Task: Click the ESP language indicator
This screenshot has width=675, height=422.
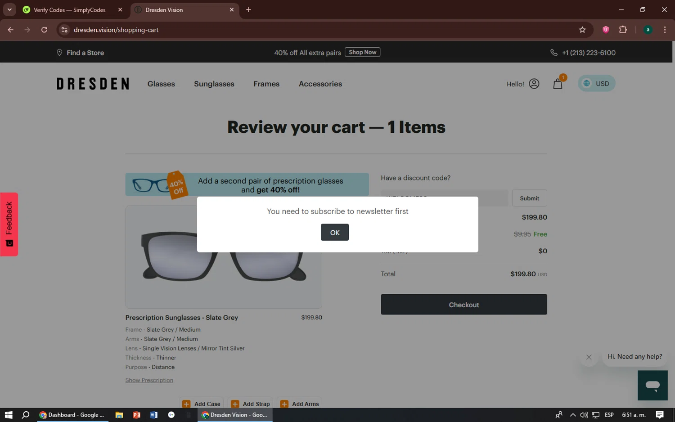Action: tap(609, 415)
